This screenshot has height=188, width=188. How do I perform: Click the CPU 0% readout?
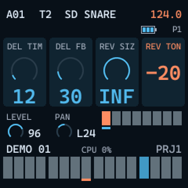point(96,150)
